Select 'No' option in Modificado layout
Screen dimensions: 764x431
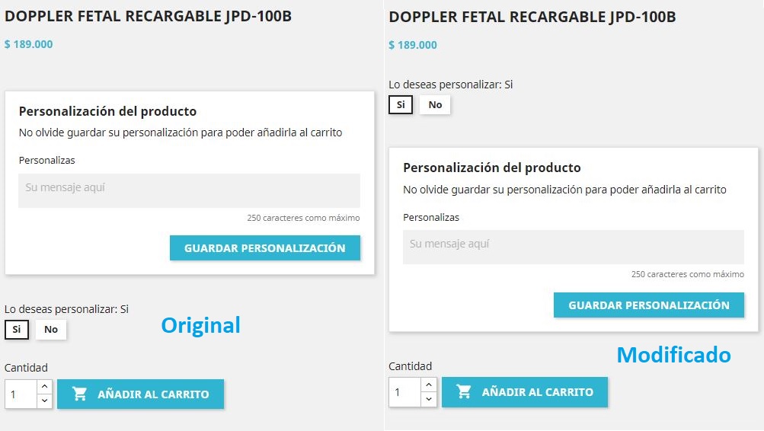435,105
